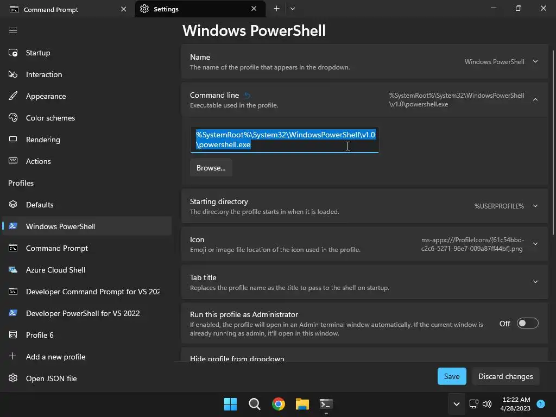This screenshot has height=417, width=556.
Task: Open Color schemes page
Action: 87,118
